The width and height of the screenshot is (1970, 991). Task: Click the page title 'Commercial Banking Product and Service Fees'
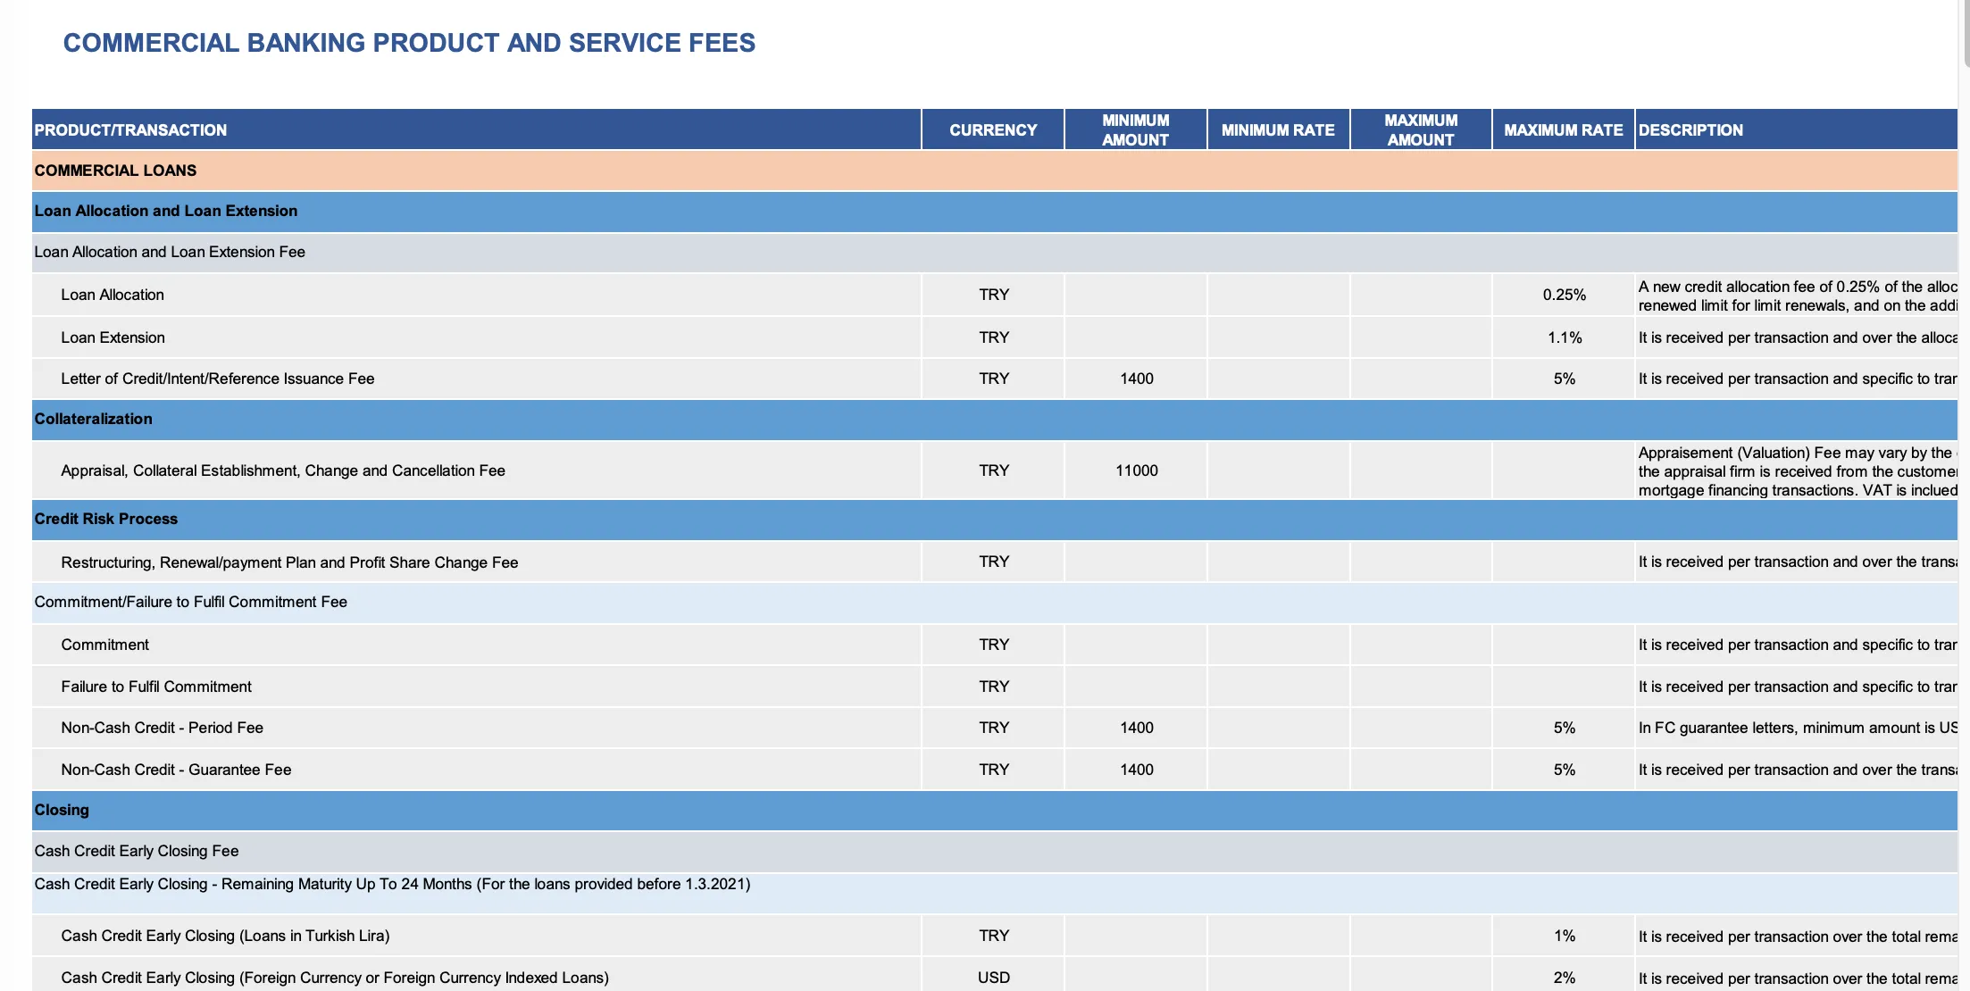pyautogui.click(x=409, y=43)
